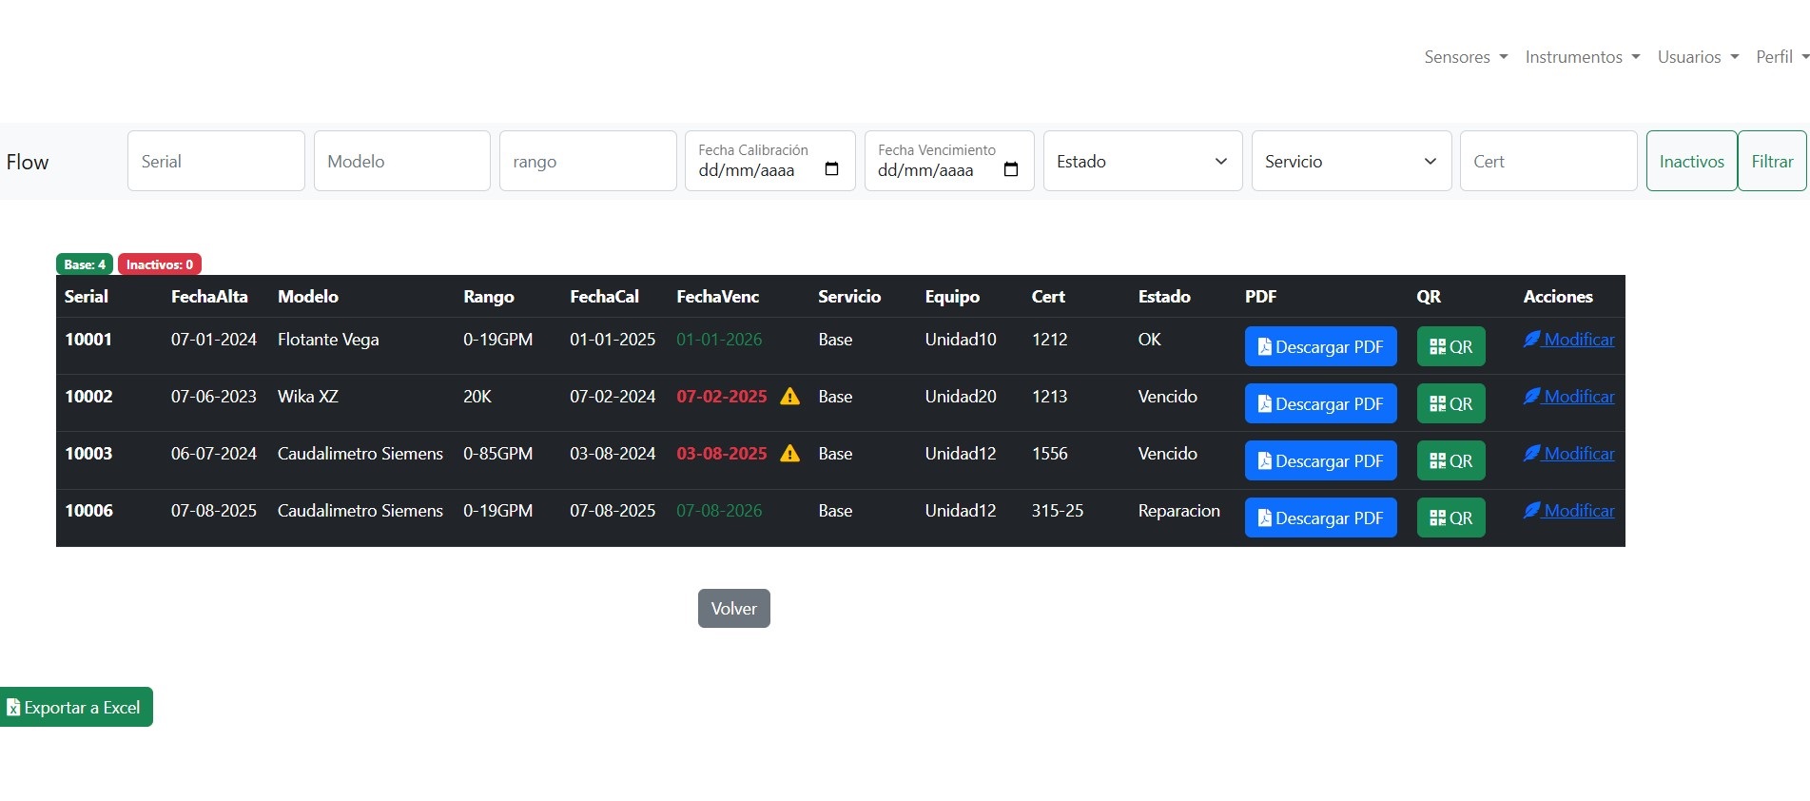The width and height of the screenshot is (1810, 801).
Task: Select serial number 10003 cell
Action: point(88,454)
